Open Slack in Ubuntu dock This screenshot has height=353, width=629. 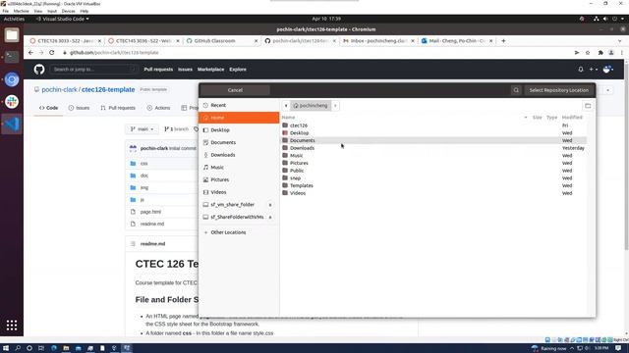point(12,102)
